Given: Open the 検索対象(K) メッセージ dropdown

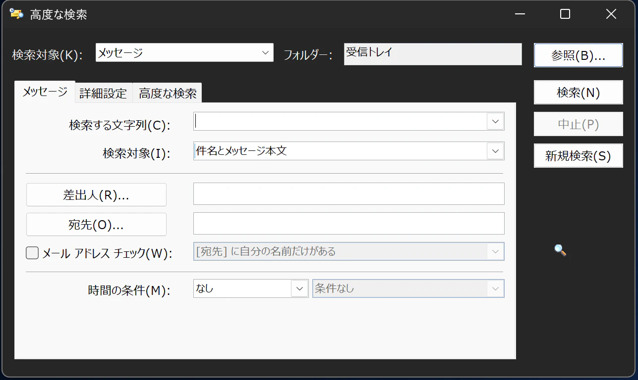Looking at the screenshot, I should [184, 52].
